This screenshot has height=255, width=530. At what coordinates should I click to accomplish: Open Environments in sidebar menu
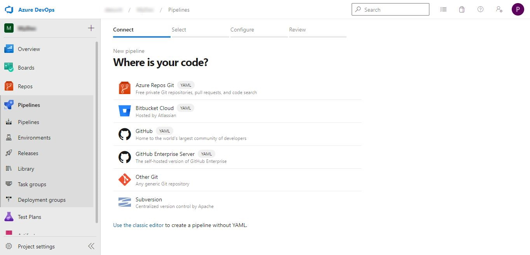click(34, 138)
